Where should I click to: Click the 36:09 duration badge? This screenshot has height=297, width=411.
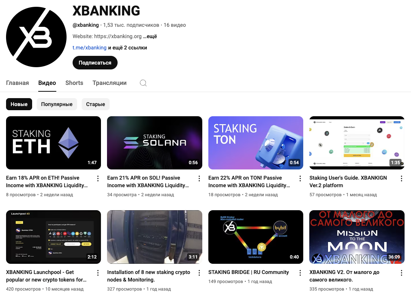394,257
